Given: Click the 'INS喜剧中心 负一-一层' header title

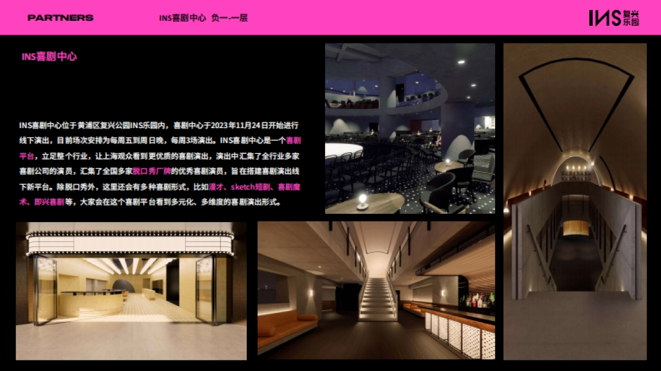Looking at the screenshot, I should click(x=203, y=18).
